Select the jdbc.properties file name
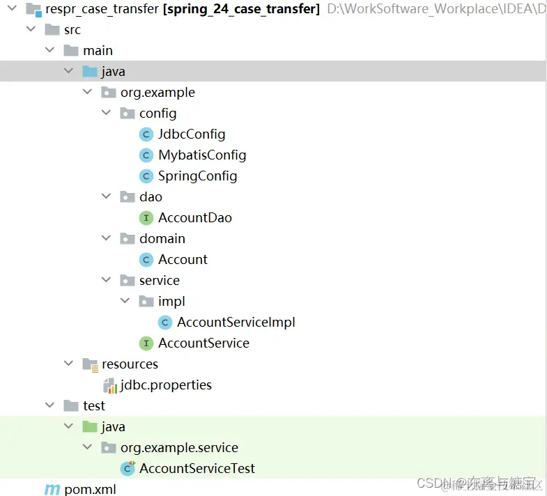Viewport: 547px width, 496px height. (166, 385)
